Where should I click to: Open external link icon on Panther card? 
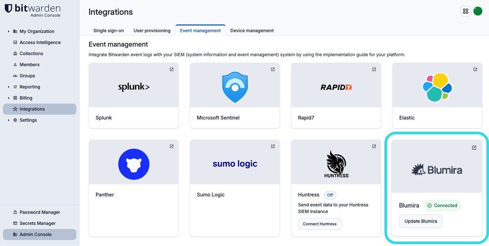point(172,146)
